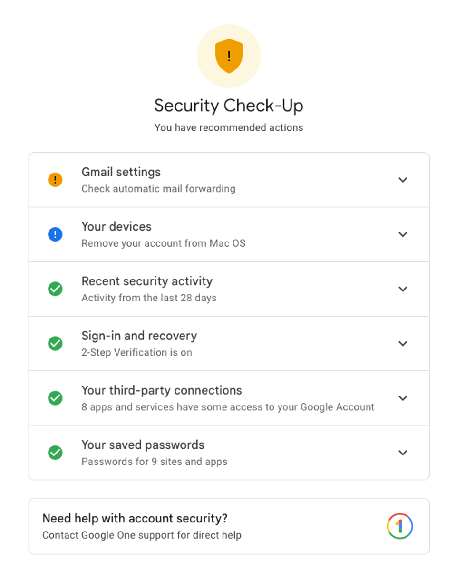Image resolution: width=456 pixels, height=580 pixels.
Task: Click the green check beside third-party connections
Action: (x=56, y=398)
